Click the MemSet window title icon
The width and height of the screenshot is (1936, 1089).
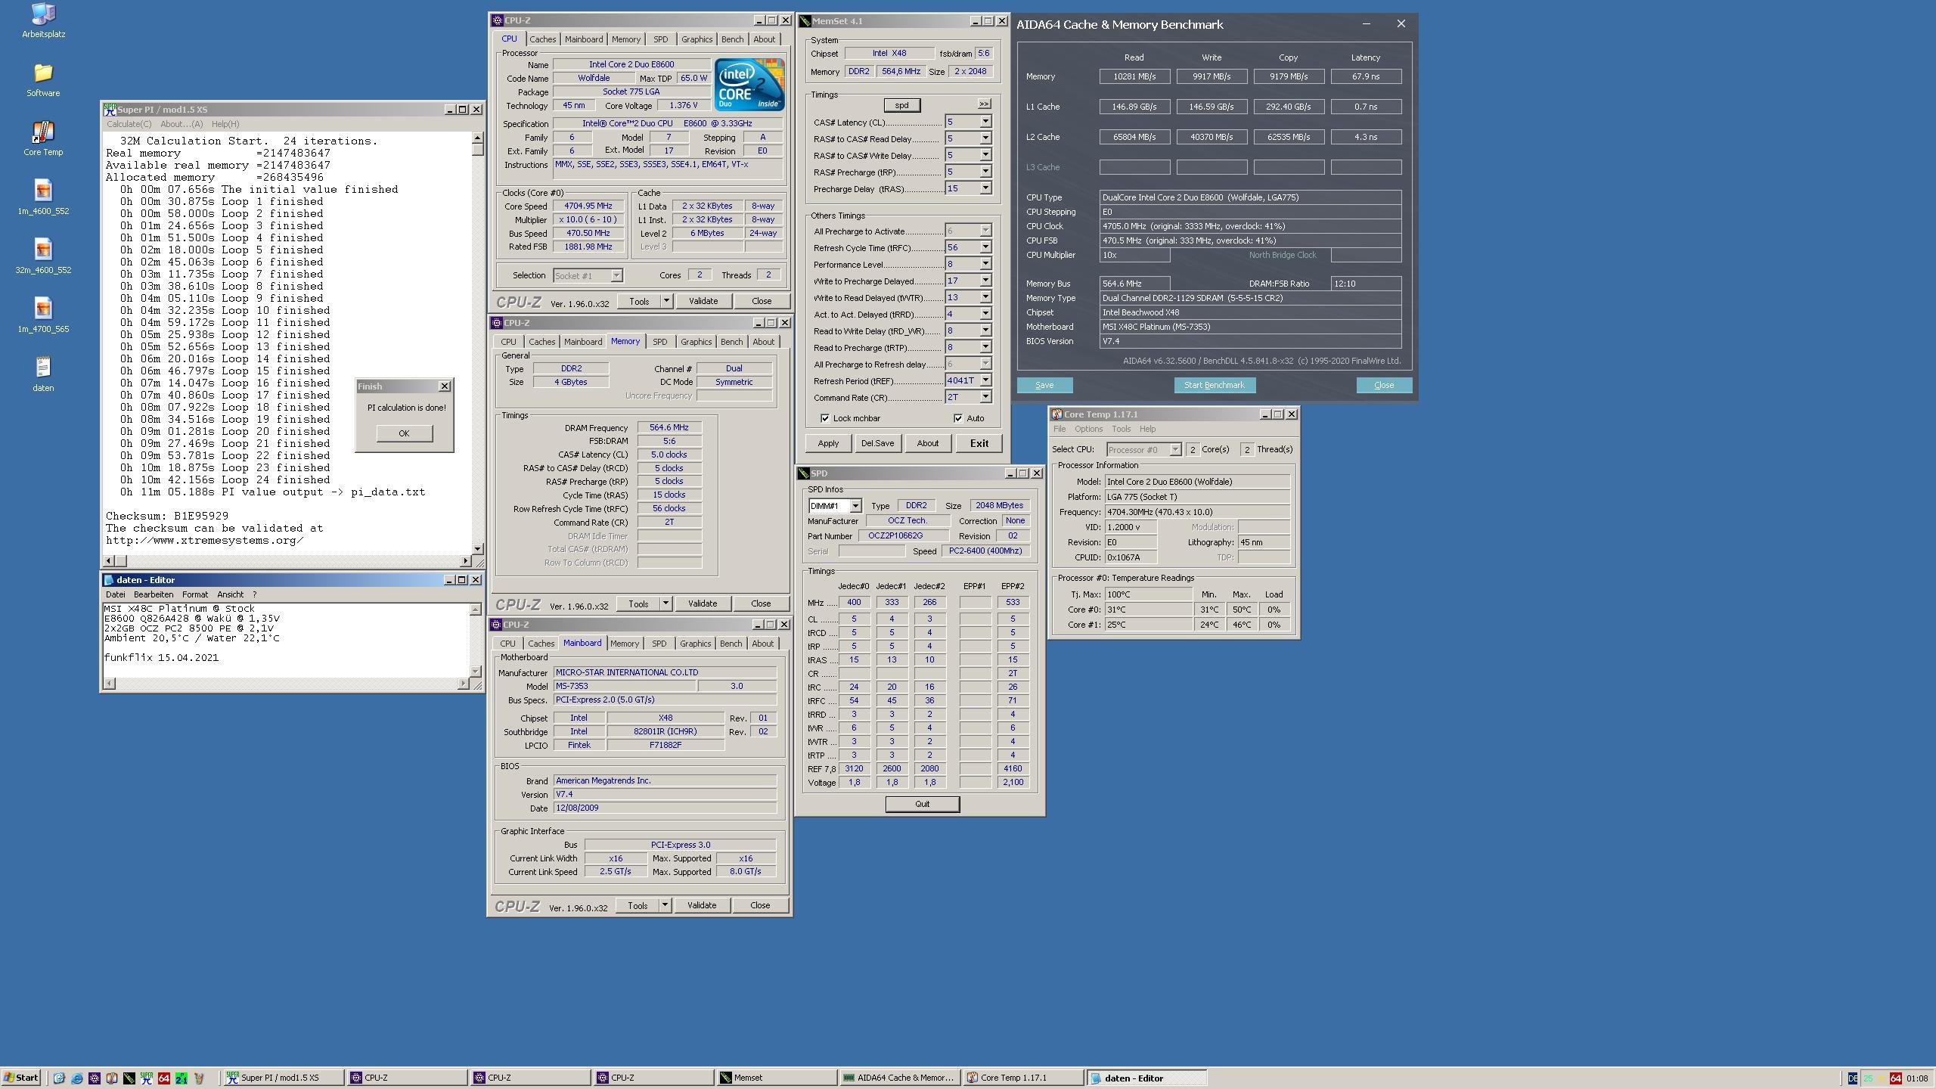[805, 21]
